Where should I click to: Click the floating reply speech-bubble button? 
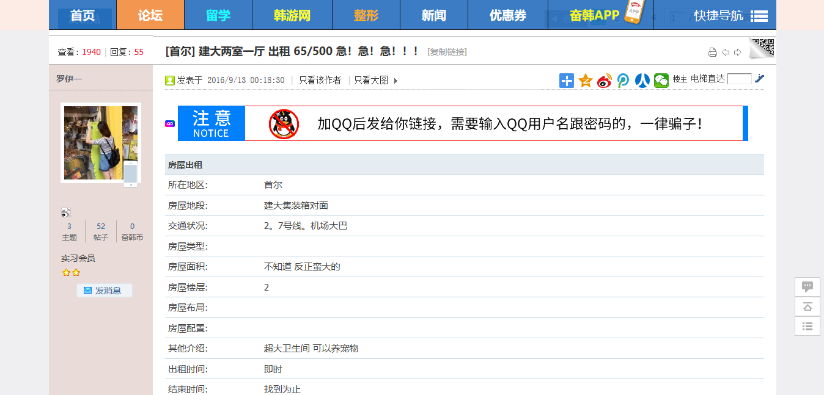point(807,286)
